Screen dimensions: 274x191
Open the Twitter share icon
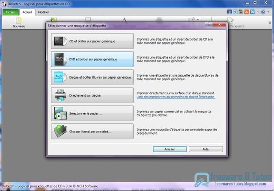235,12
